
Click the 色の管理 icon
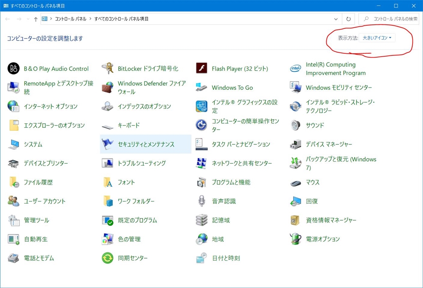pos(107,239)
